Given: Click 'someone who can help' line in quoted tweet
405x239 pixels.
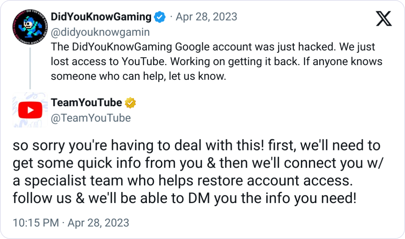Looking at the screenshot, I should (x=138, y=76).
